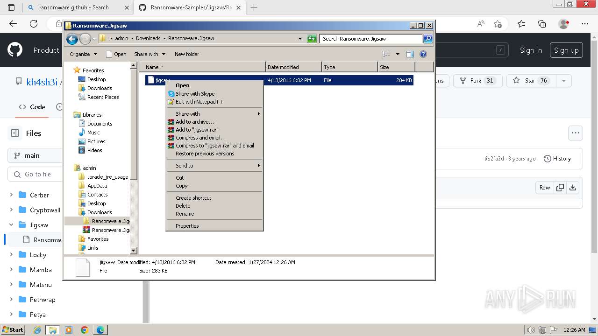Viewport: 598px width, 336px height.
Task: Choose Compress and email... context option
Action: click(215, 138)
